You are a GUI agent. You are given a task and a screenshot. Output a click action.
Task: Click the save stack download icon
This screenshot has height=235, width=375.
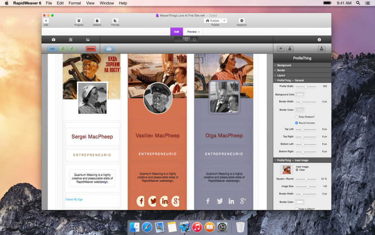point(322,49)
